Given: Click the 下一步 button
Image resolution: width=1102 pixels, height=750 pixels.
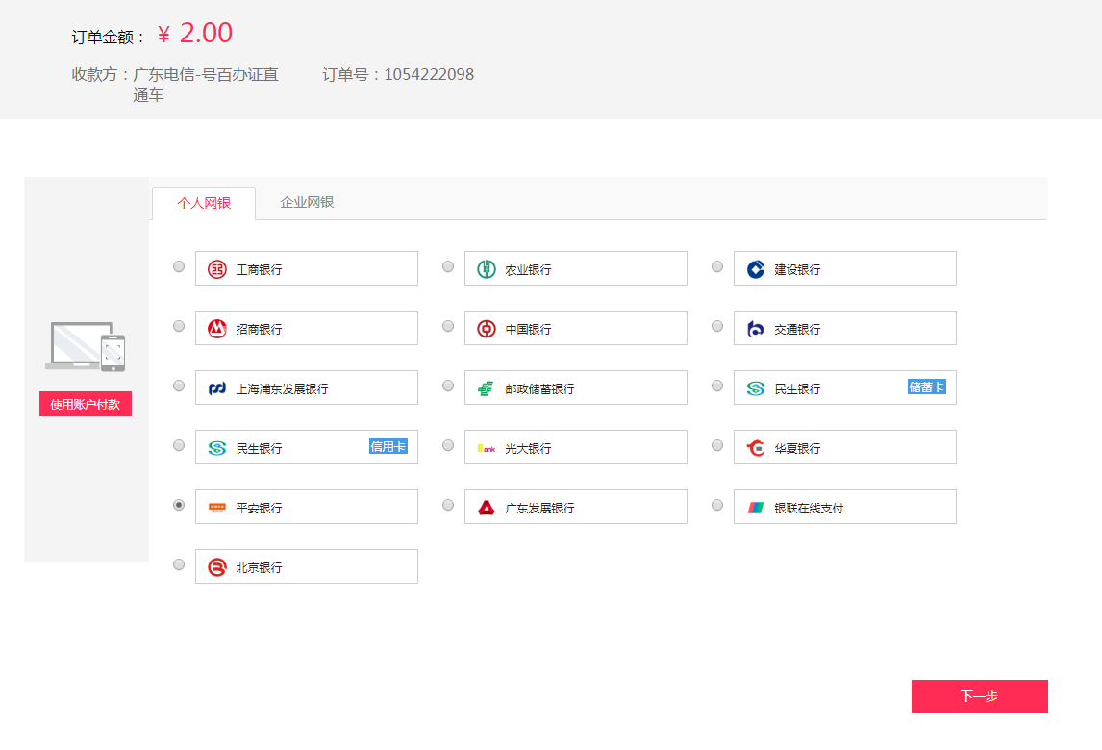Looking at the screenshot, I should pyautogui.click(x=980, y=696).
